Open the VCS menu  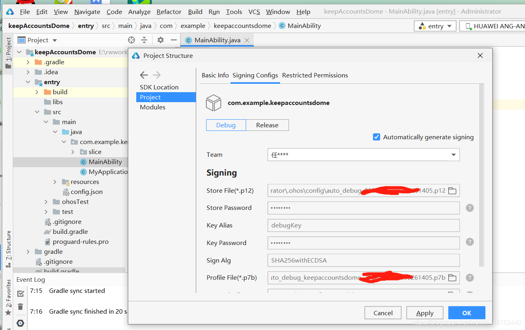254,12
